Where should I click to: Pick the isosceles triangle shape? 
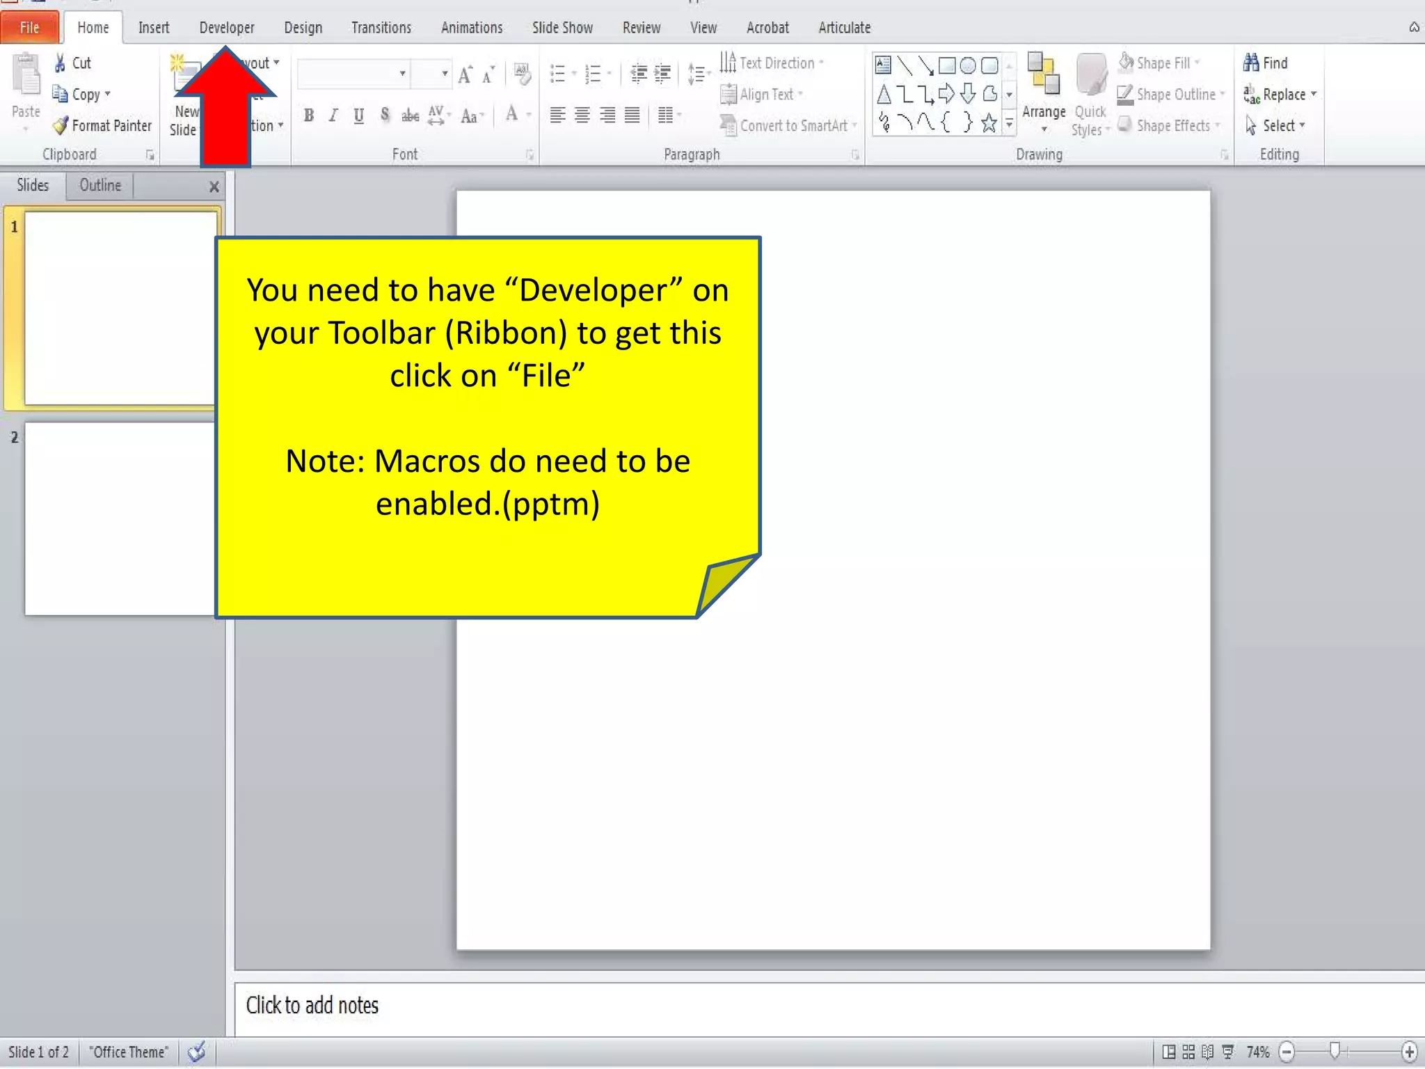point(884,94)
